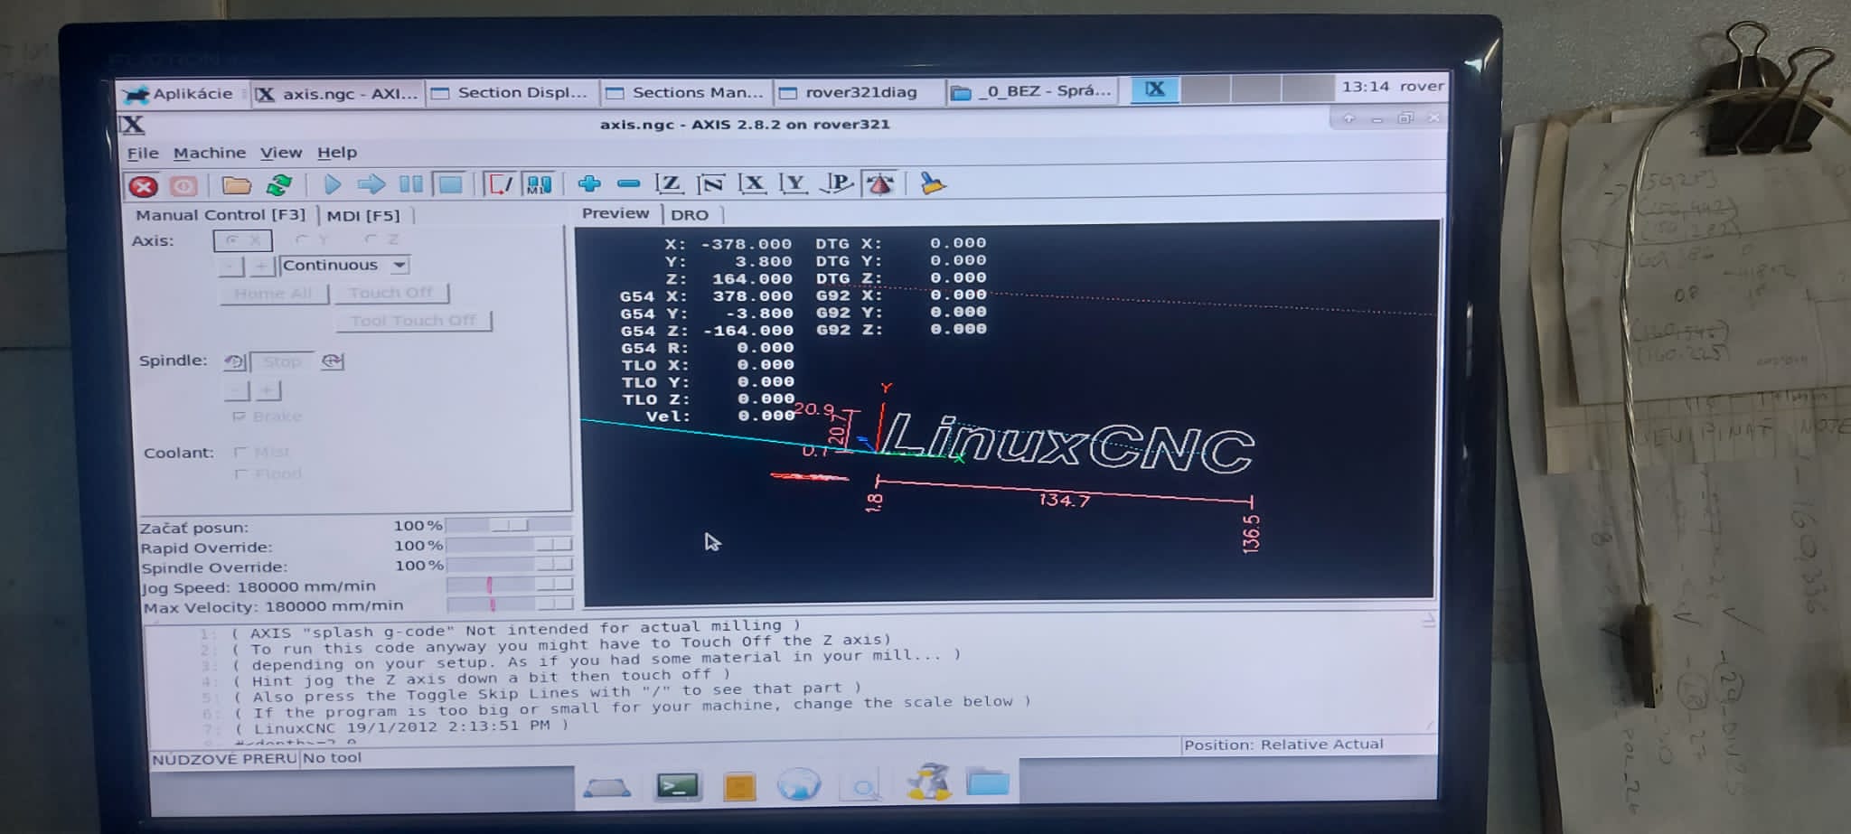The image size is (1851, 834).
Task: Click the Home All button
Action: click(x=273, y=294)
